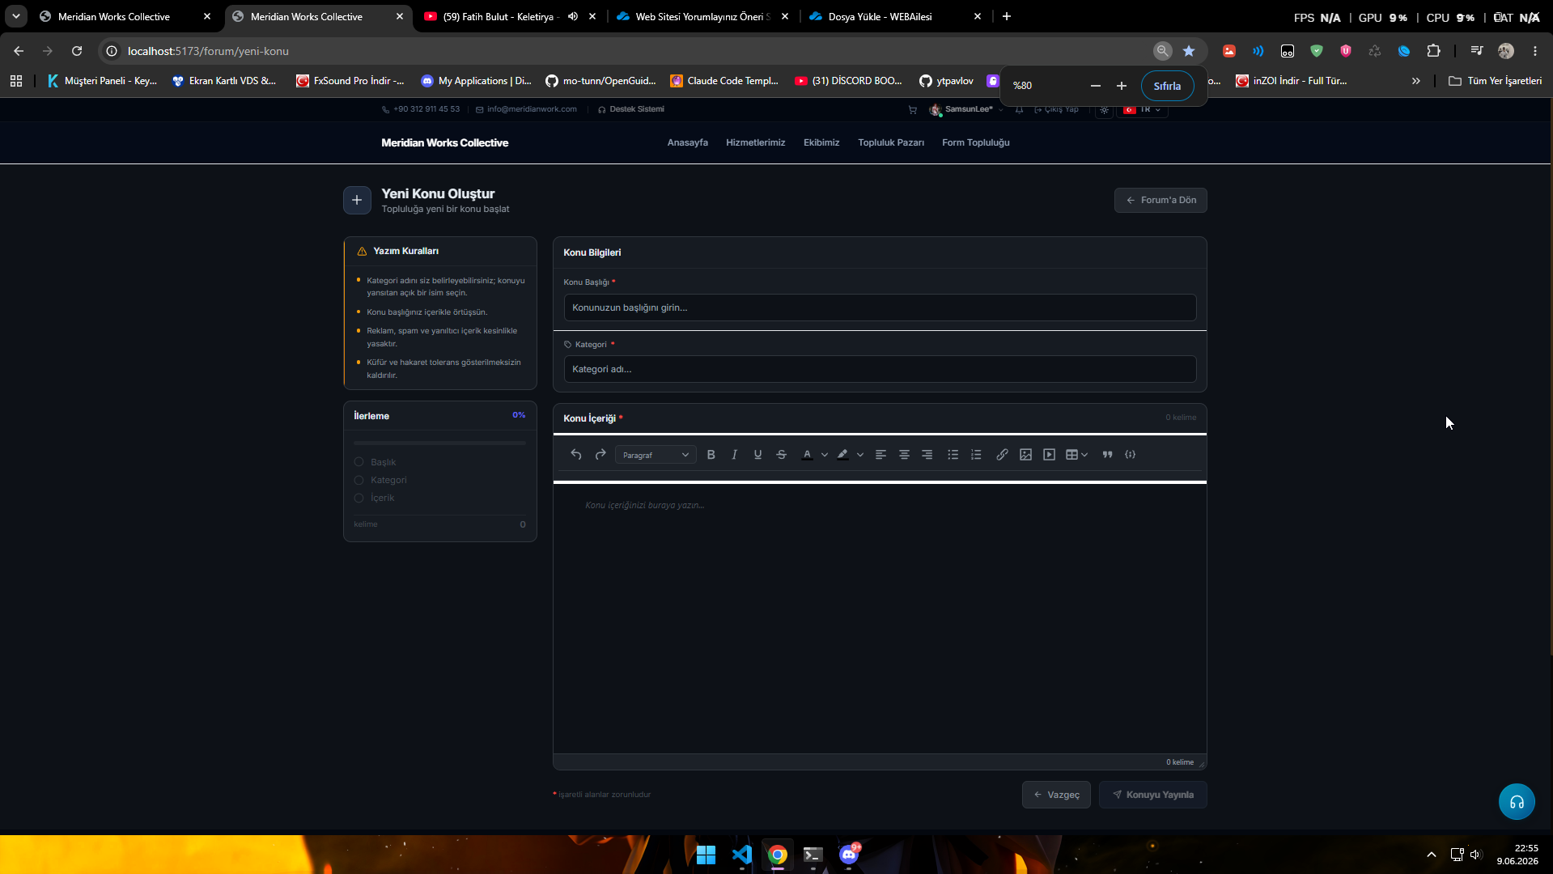Image resolution: width=1553 pixels, height=874 pixels.
Task: Pick text color swatch A
Action: click(807, 455)
